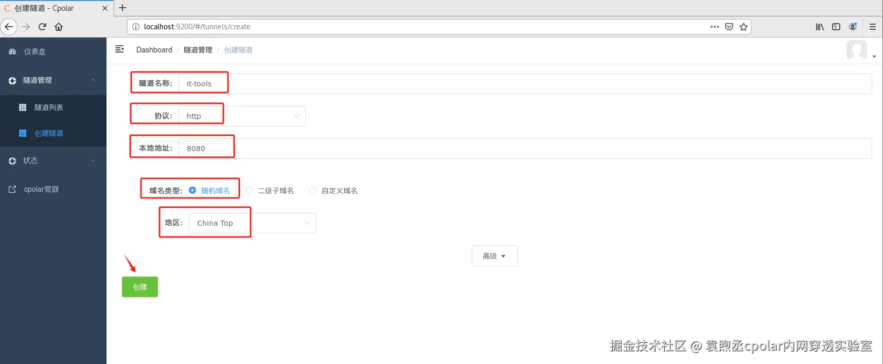This screenshot has height=364, width=883.
Task: Click the 仪表盘 dashboard icon
Action: (12, 52)
